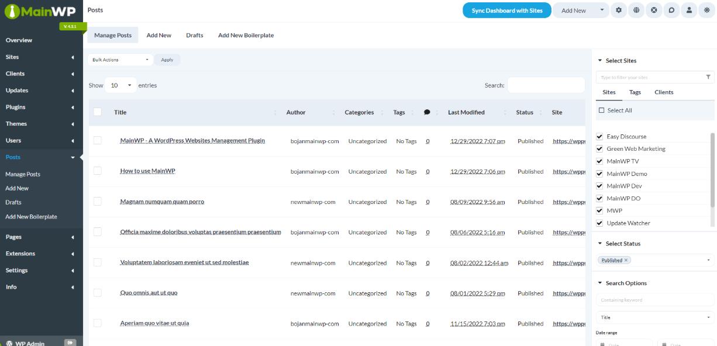Uncheck the Easy Discourse site
The width and height of the screenshot is (717, 346).
(x=599, y=136)
